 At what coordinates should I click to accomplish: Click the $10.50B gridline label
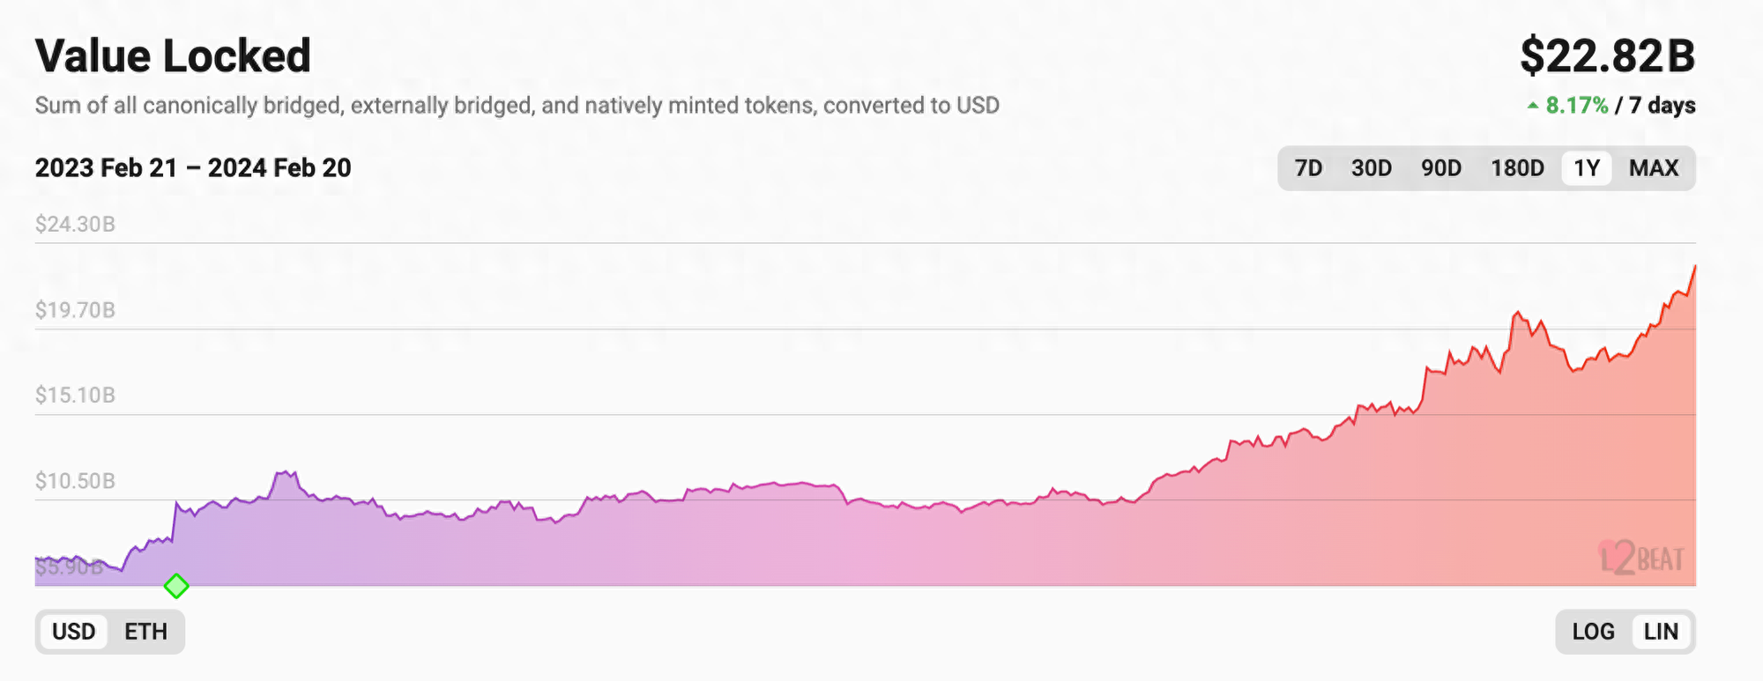pyautogui.click(x=75, y=481)
